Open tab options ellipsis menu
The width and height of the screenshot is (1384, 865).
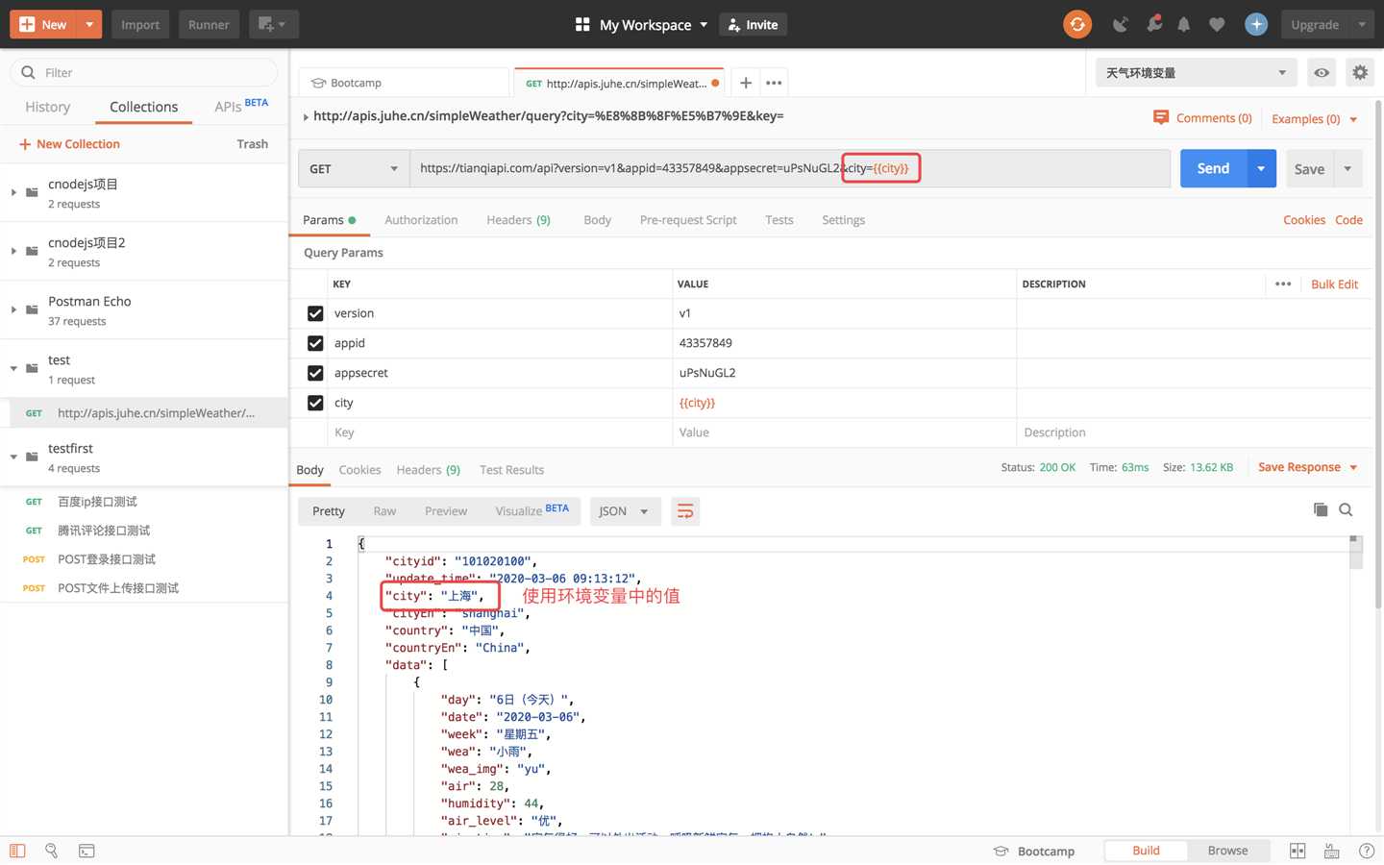pos(774,83)
